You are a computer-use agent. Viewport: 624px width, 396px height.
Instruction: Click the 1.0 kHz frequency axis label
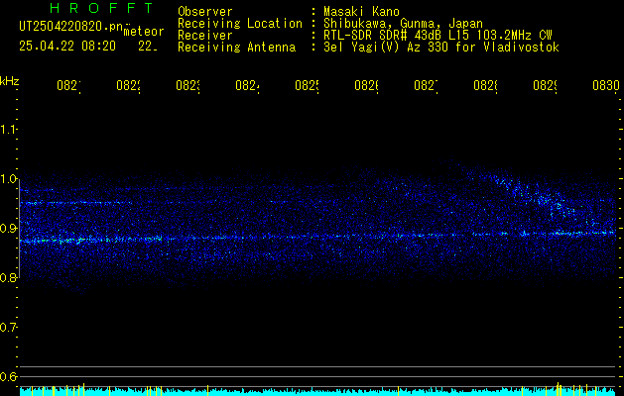point(8,179)
